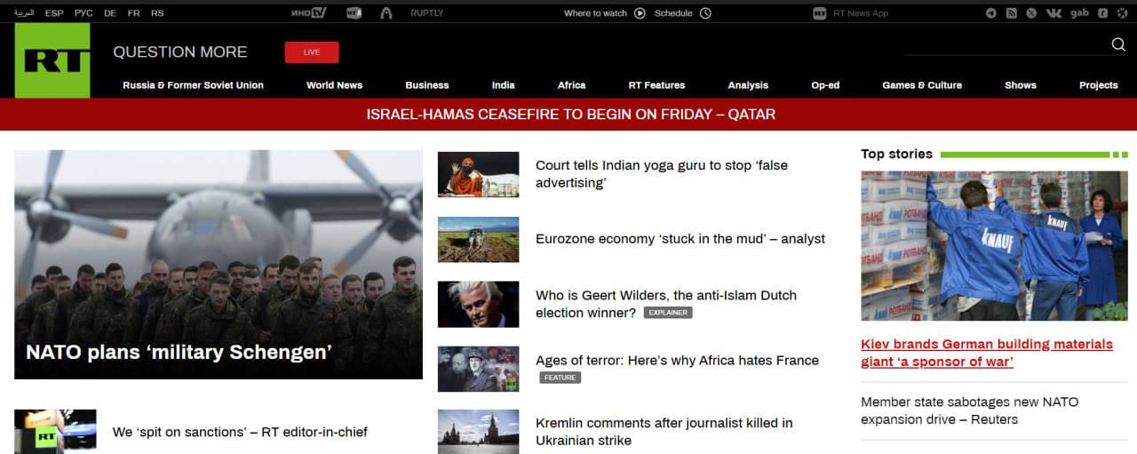The image size is (1137, 454).
Task: Open the RSS feed icon
Action: coord(1012,13)
